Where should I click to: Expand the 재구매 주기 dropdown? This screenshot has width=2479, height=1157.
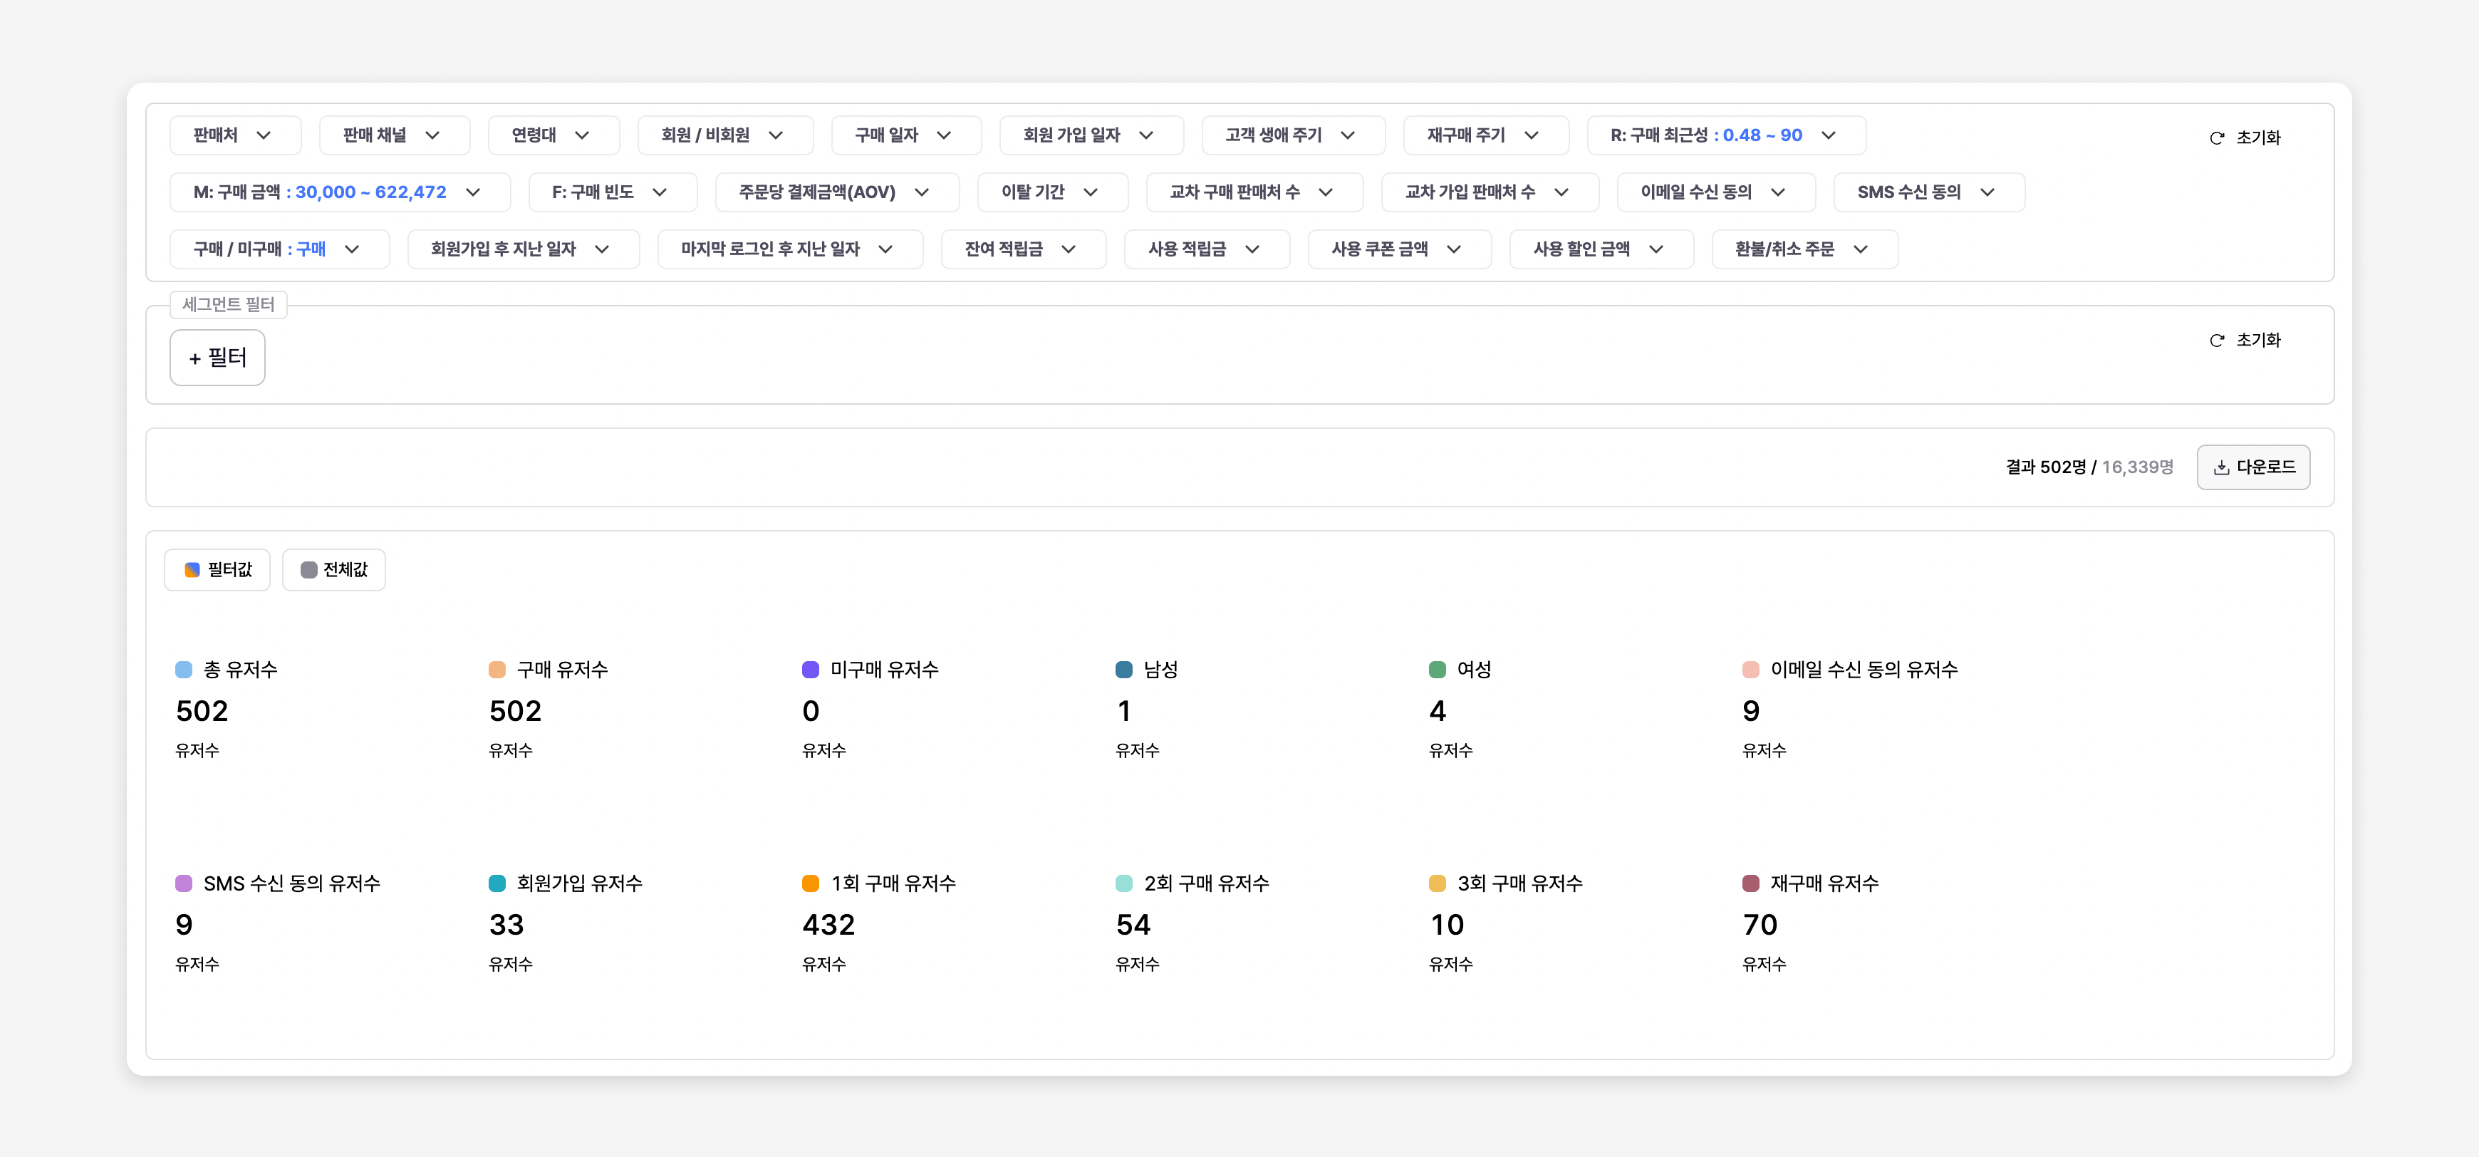pos(1486,136)
